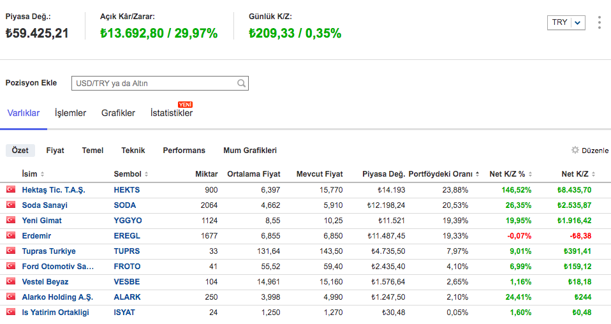Open the İstatistikler tab
Screen dimensions: 611x324
[x=171, y=113]
